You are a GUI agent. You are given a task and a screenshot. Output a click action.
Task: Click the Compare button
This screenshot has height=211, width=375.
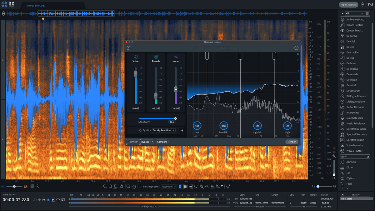(162, 142)
